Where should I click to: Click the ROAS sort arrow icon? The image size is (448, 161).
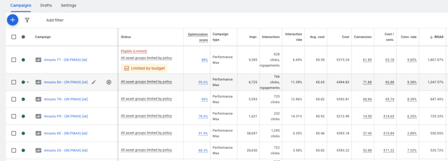point(431,37)
